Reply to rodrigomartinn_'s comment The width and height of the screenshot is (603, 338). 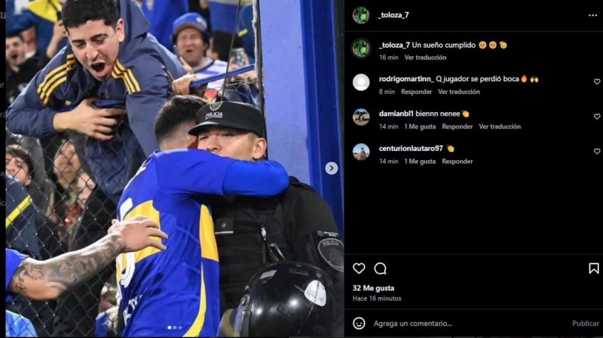point(416,92)
